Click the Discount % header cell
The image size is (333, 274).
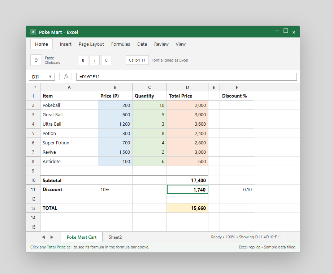point(237,96)
